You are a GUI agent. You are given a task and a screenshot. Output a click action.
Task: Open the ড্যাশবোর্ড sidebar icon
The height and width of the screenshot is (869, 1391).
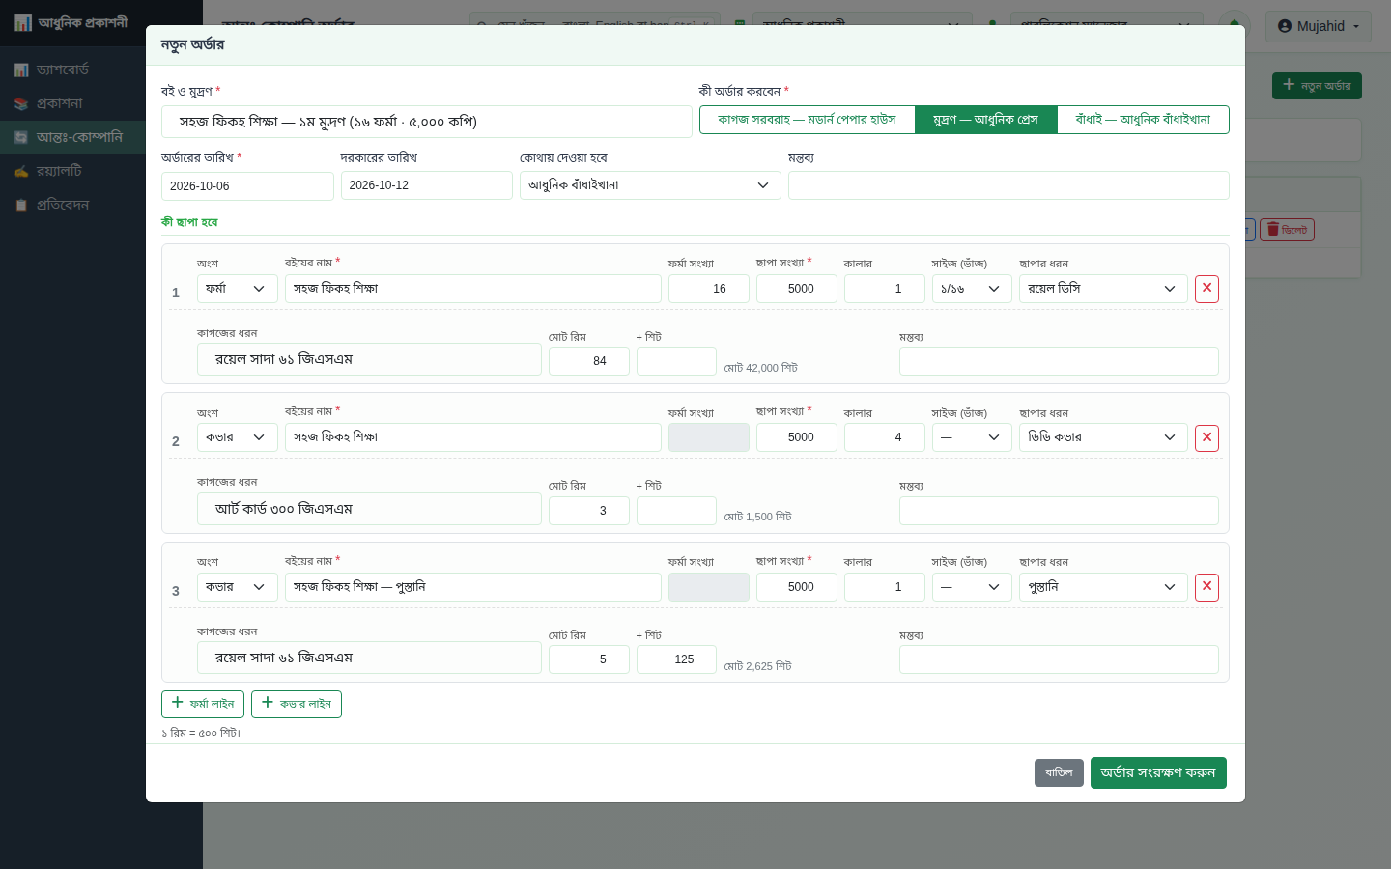click(x=21, y=70)
